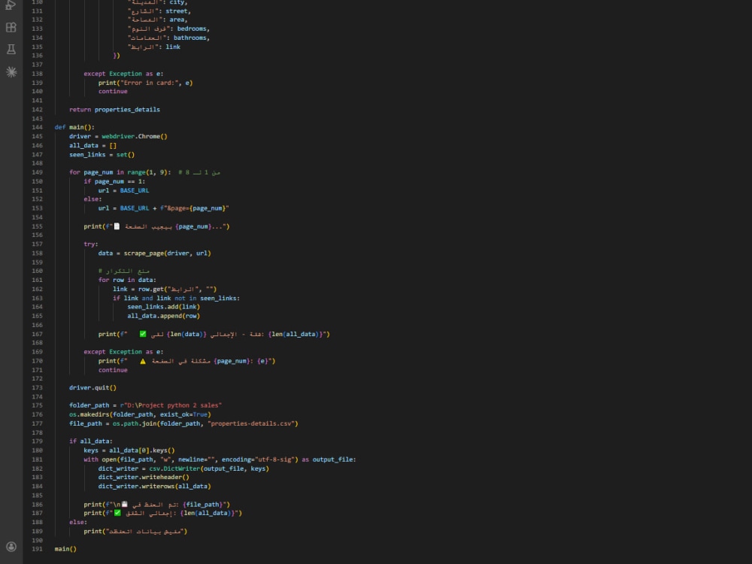Click the 'properties-details.csv' string

[253, 423]
